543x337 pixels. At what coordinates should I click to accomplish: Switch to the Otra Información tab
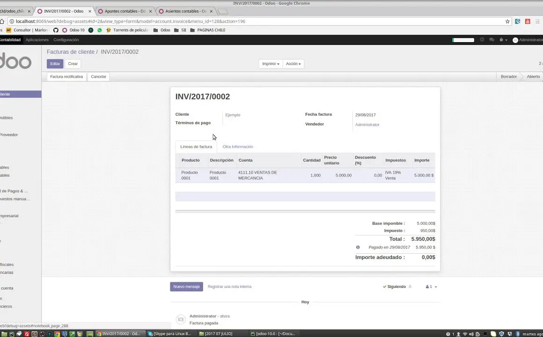pyautogui.click(x=238, y=147)
